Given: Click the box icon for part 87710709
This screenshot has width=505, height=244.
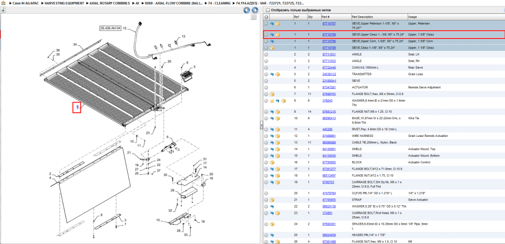Looking at the screenshot, I should coord(277,35).
